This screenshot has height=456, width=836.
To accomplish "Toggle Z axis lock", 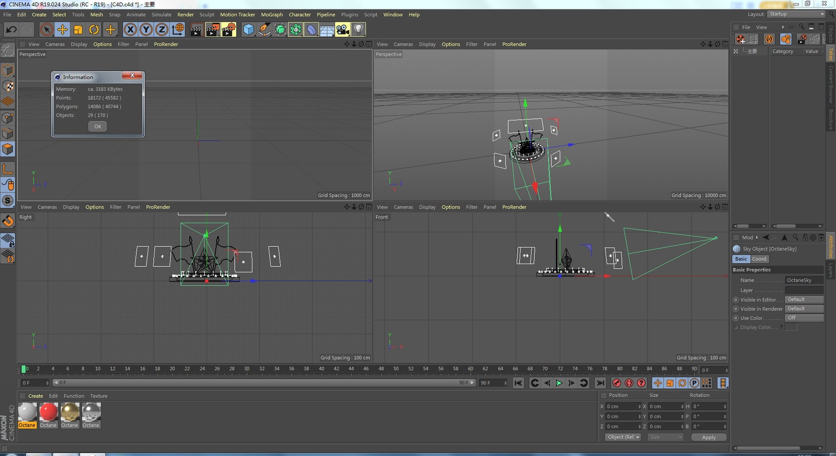I will point(162,30).
